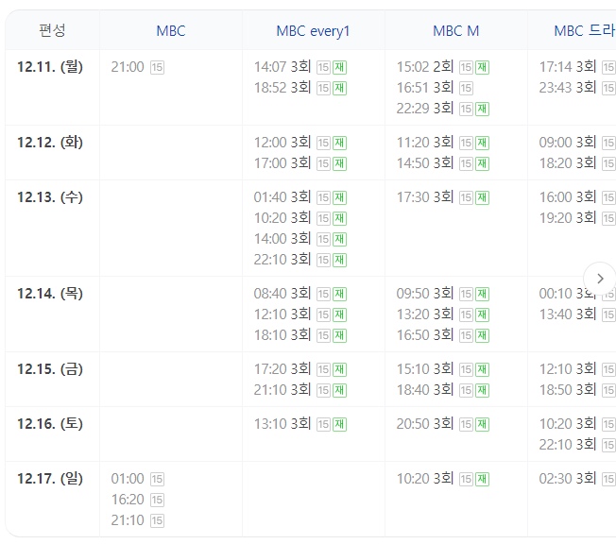Click the 15 rating badge beside MBC 16:20

pyautogui.click(x=157, y=500)
